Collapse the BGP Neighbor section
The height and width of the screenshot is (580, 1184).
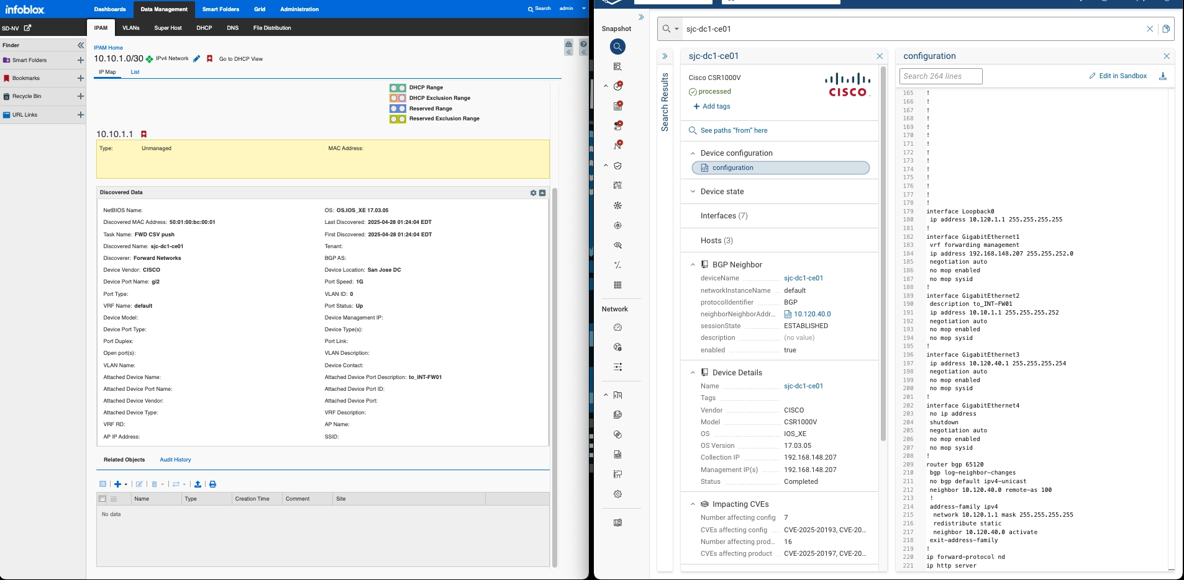click(x=693, y=264)
